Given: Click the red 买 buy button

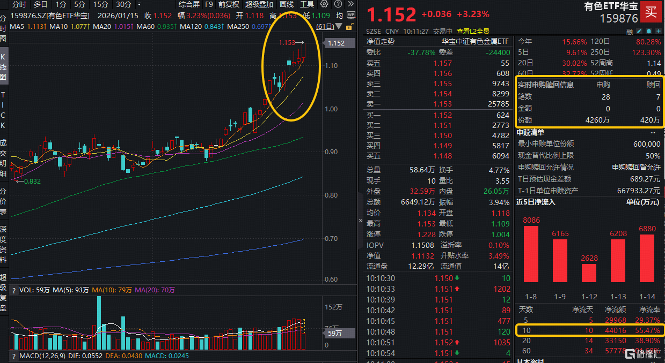Looking at the screenshot, I should pyautogui.click(x=651, y=12).
